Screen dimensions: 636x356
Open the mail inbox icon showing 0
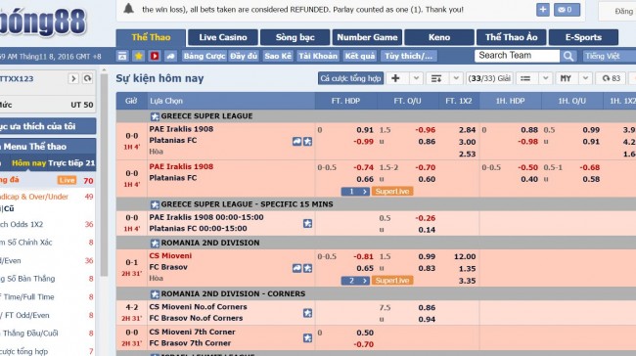(567, 10)
